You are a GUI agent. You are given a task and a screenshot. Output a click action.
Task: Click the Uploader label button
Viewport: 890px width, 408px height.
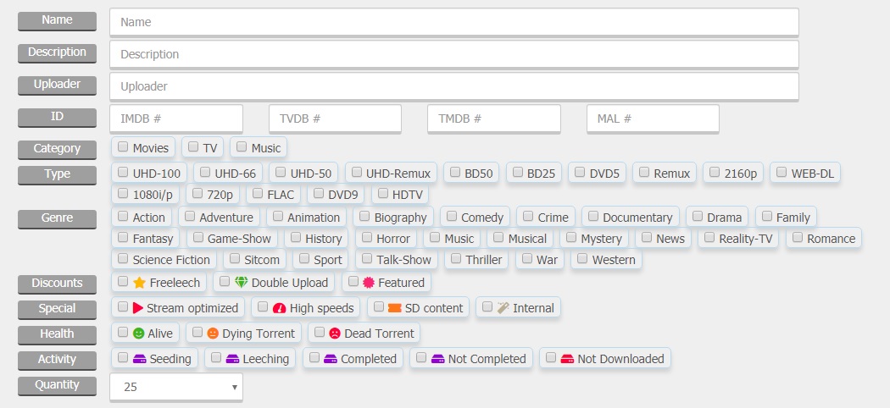(57, 85)
